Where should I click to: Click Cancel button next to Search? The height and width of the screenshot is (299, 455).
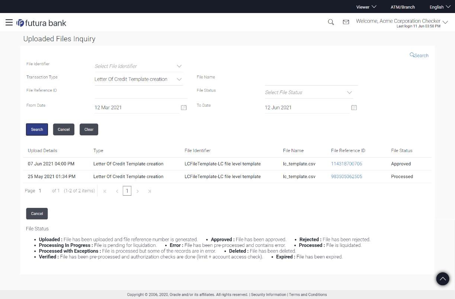[x=64, y=129]
